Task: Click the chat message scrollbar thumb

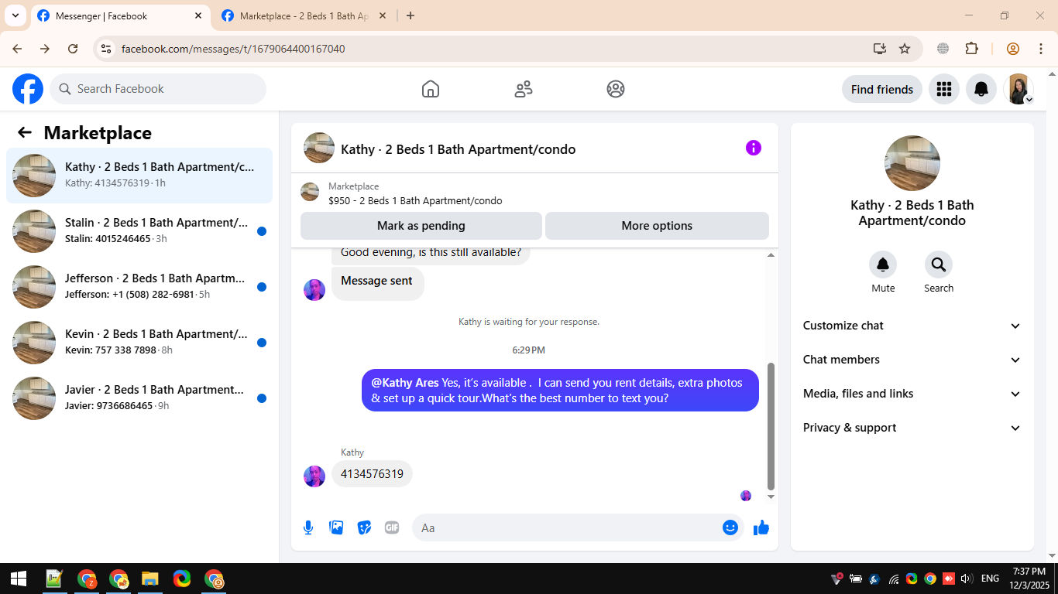Action: tap(771, 426)
